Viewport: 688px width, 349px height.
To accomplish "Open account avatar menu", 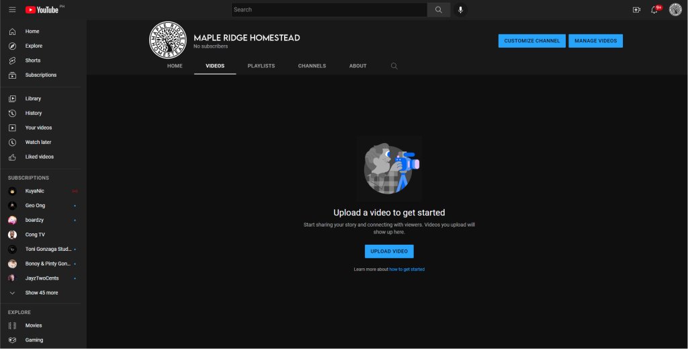I will tap(675, 9).
